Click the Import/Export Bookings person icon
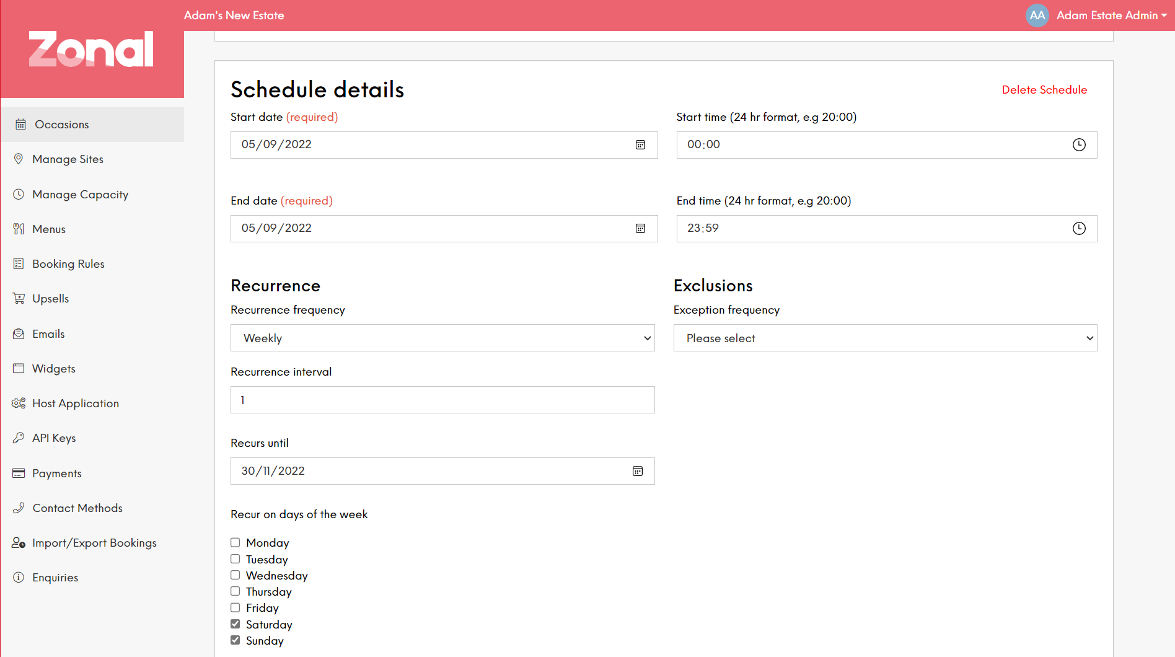The image size is (1175, 657). (x=19, y=543)
